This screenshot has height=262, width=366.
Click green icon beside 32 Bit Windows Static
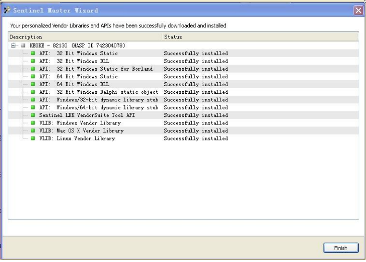click(33, 53)
